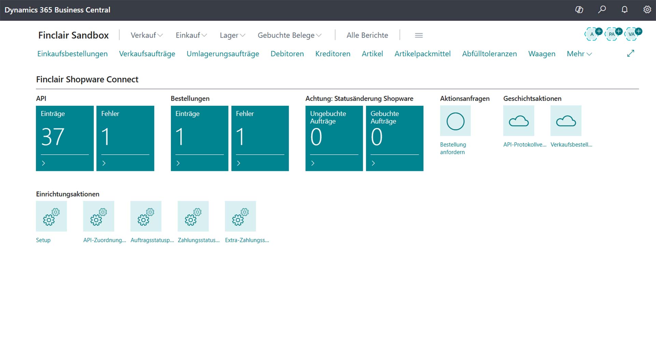
Task: Open Alle Berichte
Action: (x=367, y=35)
